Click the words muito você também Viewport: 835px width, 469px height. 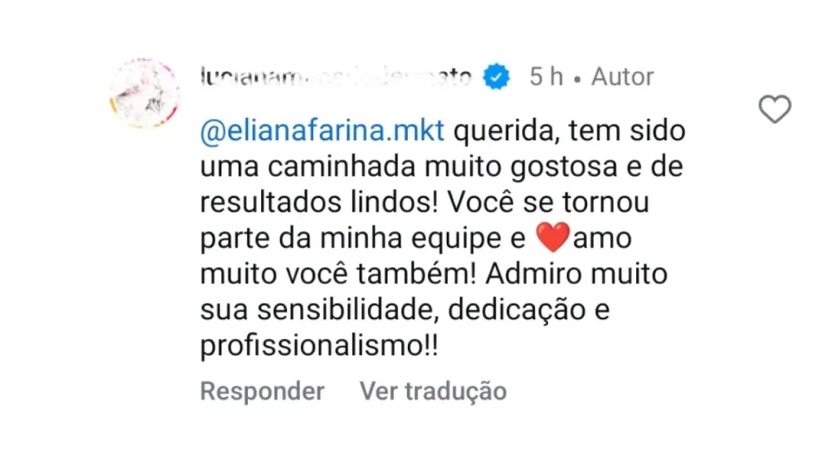coord(338,274)
